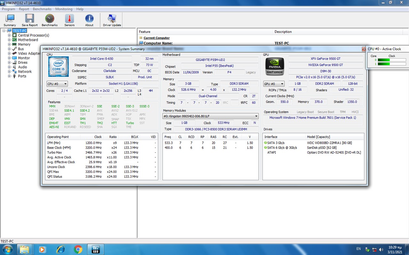Close the System Summary window

(x=364, y=49)
